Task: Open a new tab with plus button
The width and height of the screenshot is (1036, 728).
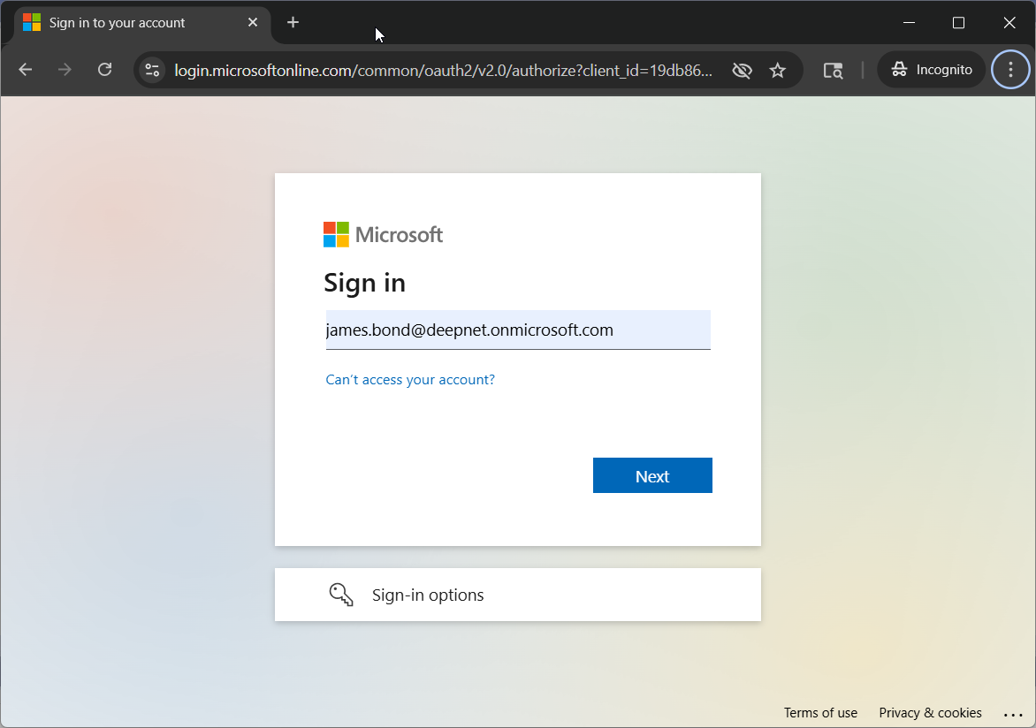Action: click(293, 22)
